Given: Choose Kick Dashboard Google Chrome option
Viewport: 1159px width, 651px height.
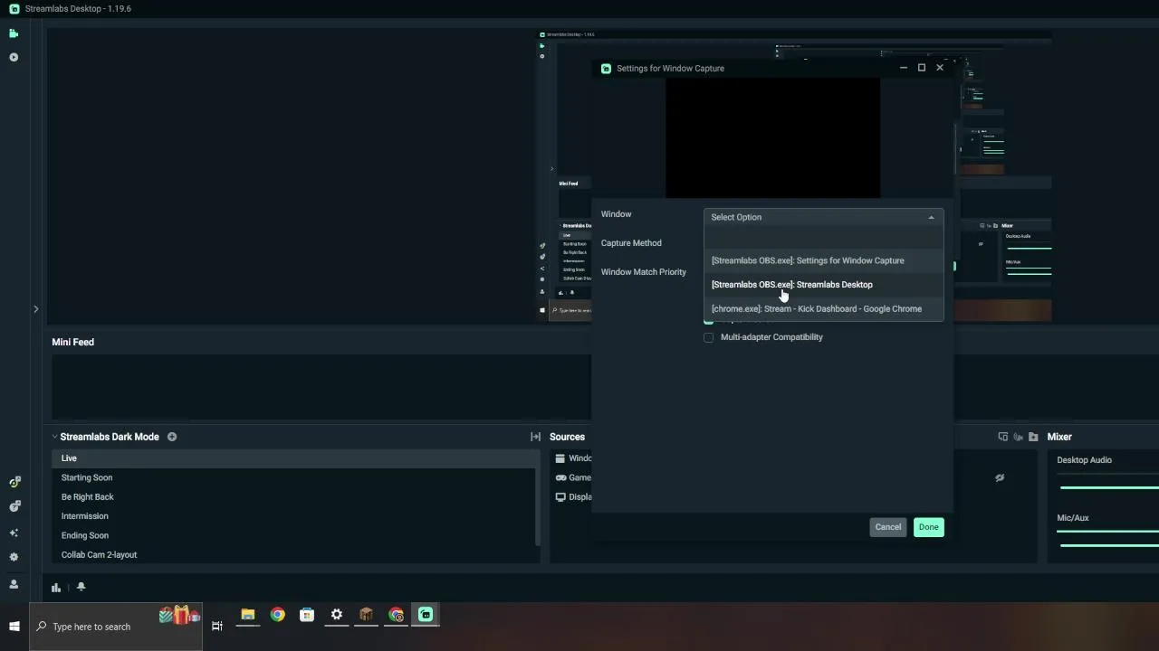Looking at the screenshot, I should pos(823,309).
